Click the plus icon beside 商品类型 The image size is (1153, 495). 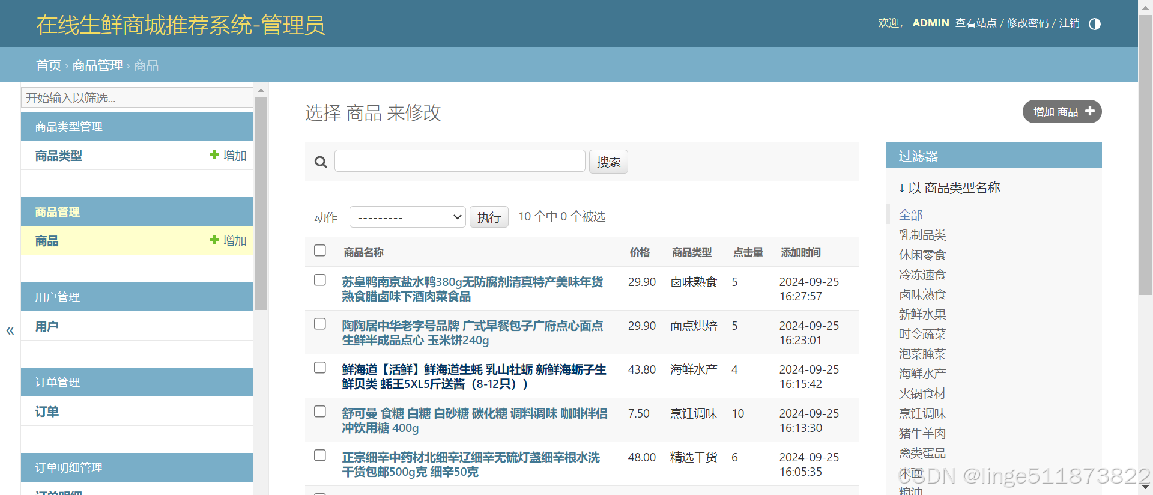tap(214, 155)
